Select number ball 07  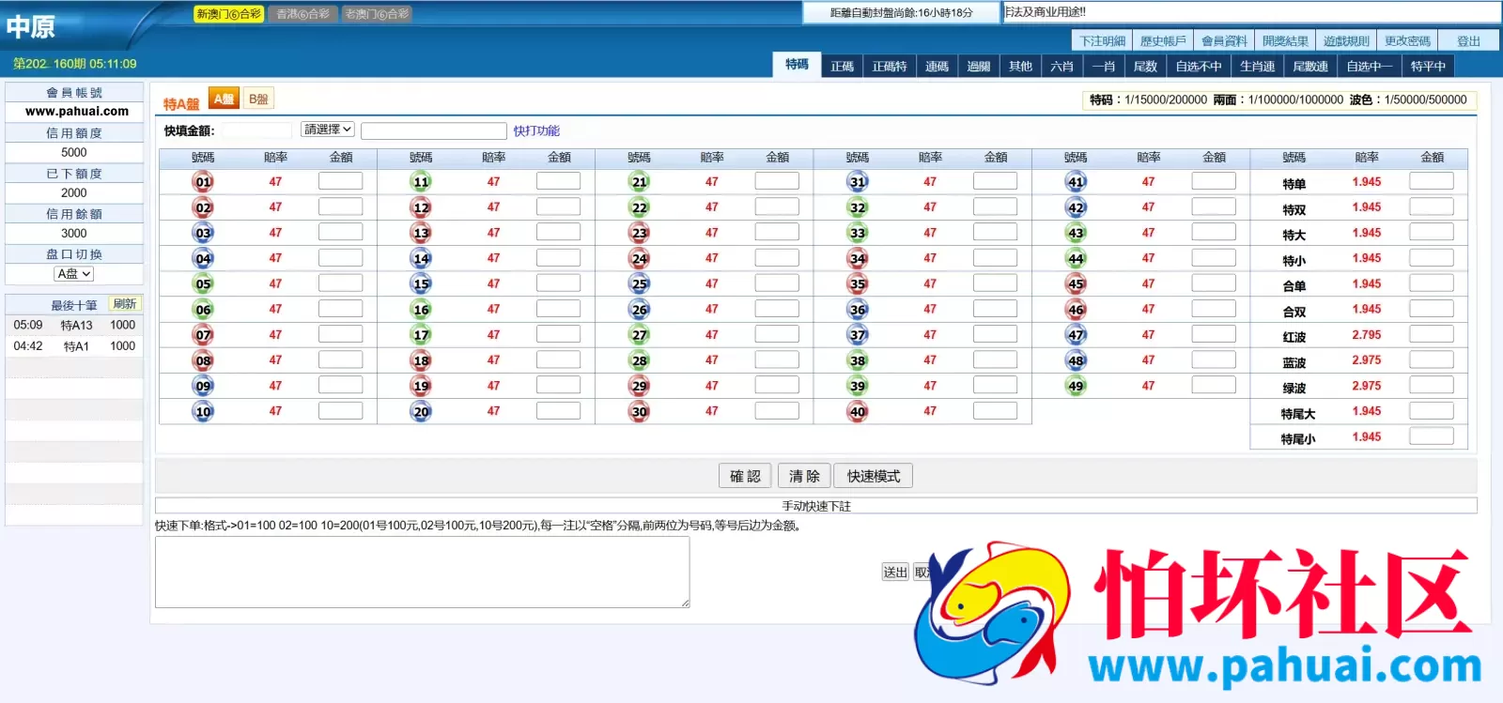pyautogui.click(x=203, y=335)
